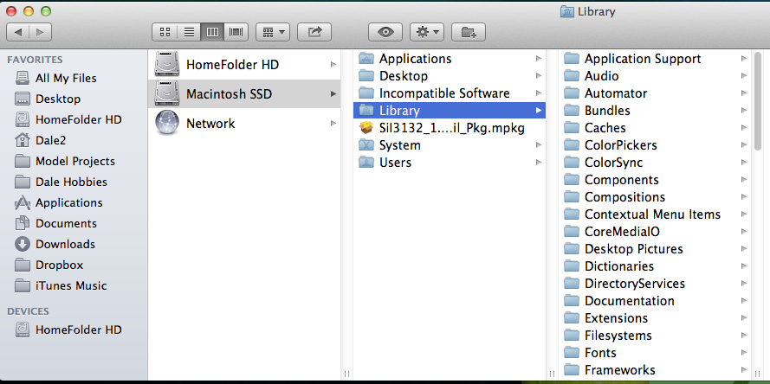This screenshot has height=384, width=770.
Task: Open the ColorPickers folder
Action: (655, 145)
